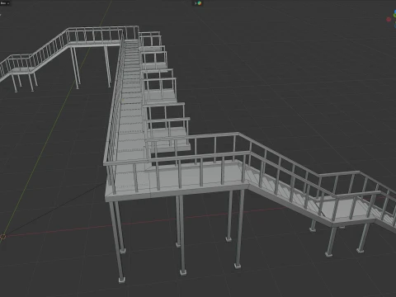Open the dropdown in the viewport's top-left corner
This screenshot has height=297, width=396.
click(5, 3)
